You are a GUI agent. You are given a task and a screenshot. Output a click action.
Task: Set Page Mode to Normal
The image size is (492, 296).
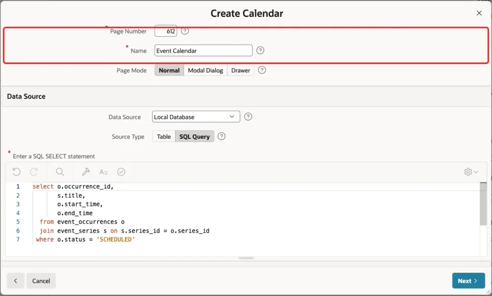coord(169,70)
